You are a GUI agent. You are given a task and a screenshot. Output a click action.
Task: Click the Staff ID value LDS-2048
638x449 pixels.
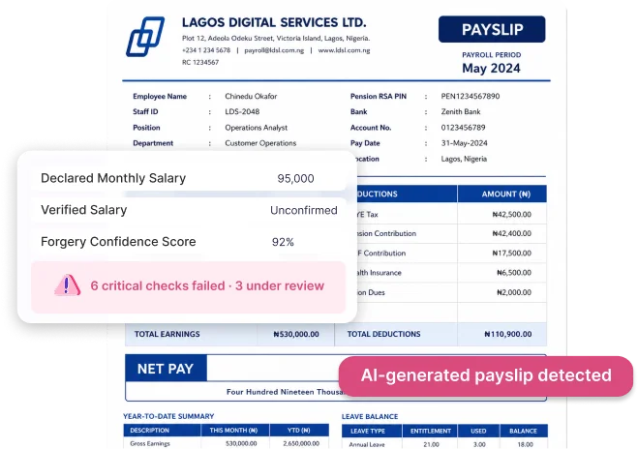[242, 112]
